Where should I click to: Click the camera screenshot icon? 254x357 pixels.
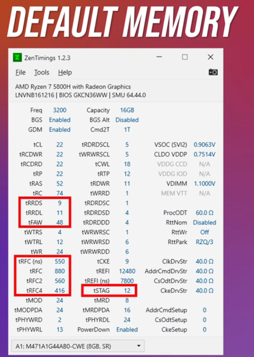pyautogui.click(x=213, y=72)
